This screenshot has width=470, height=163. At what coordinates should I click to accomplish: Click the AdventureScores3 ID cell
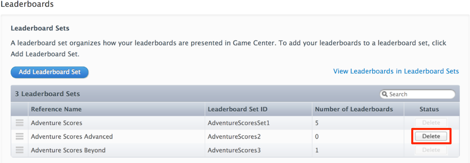pos(234,150)
